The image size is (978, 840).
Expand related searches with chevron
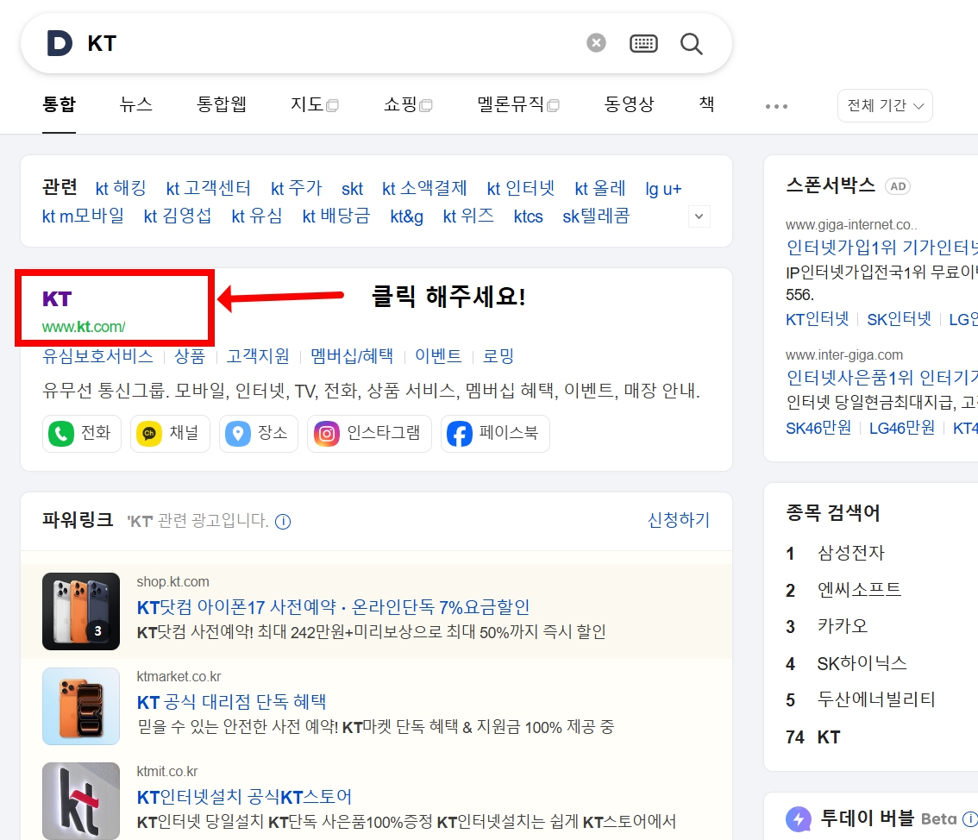coord(699,216)
